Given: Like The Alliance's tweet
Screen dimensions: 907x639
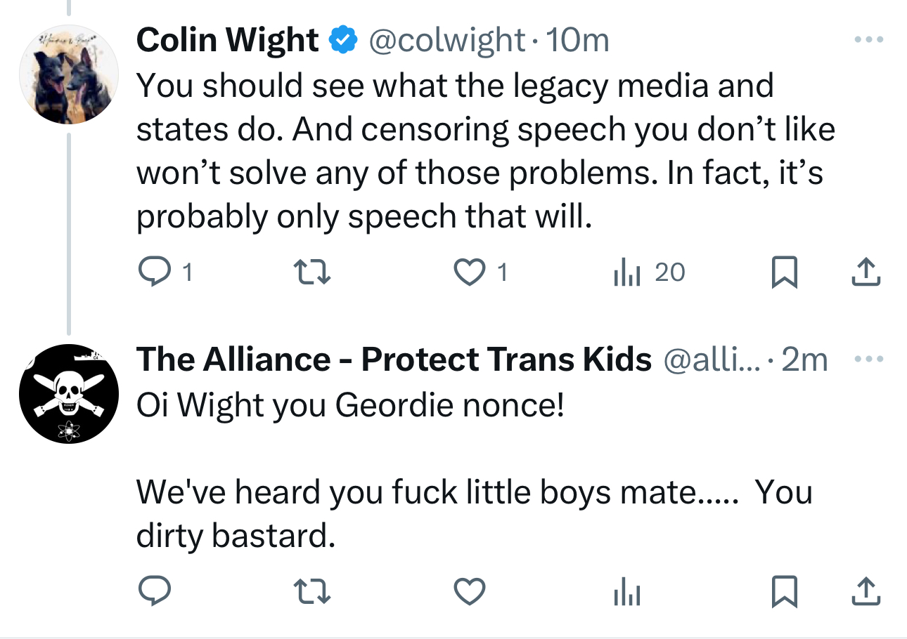Looking at the screenshot, I should click(469, 593).
